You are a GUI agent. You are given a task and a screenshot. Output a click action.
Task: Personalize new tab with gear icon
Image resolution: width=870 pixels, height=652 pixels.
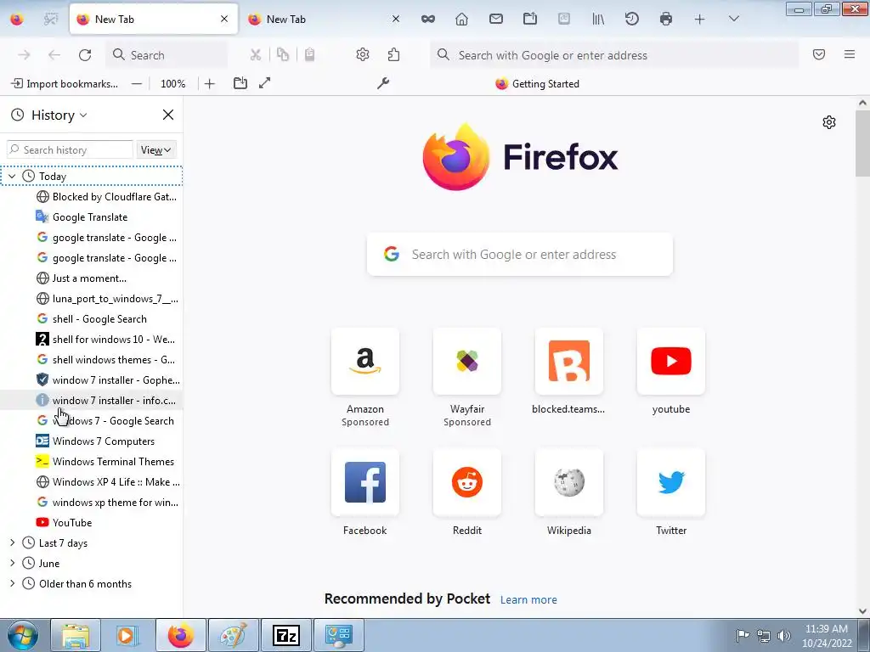pyautogui.click(x=829, y=122)
